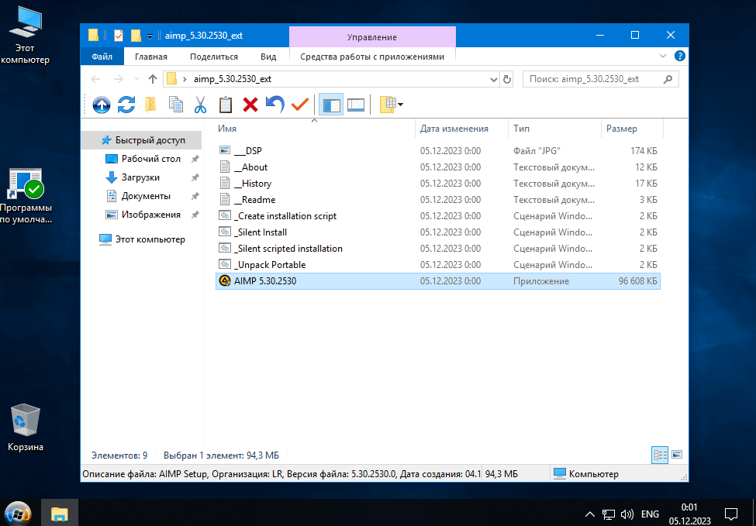Switch to details view via status bar icon
The image size is (756, 526).
[x=660, y=454]
